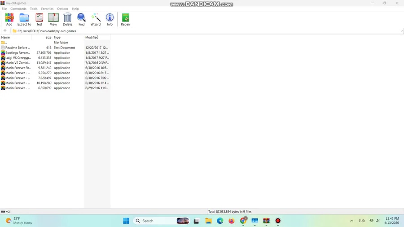The height and width of the screenshot is (227, 404).
Task: Show hidden system tray icons
Action: [x=351, y=221]
